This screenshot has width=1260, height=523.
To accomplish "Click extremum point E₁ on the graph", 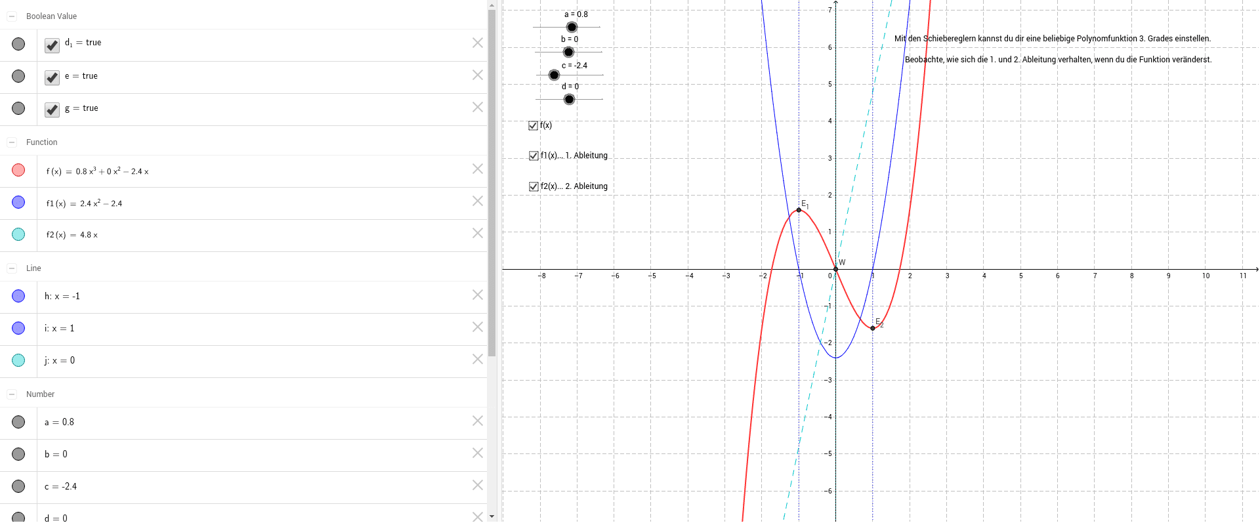I will [799, 210].
